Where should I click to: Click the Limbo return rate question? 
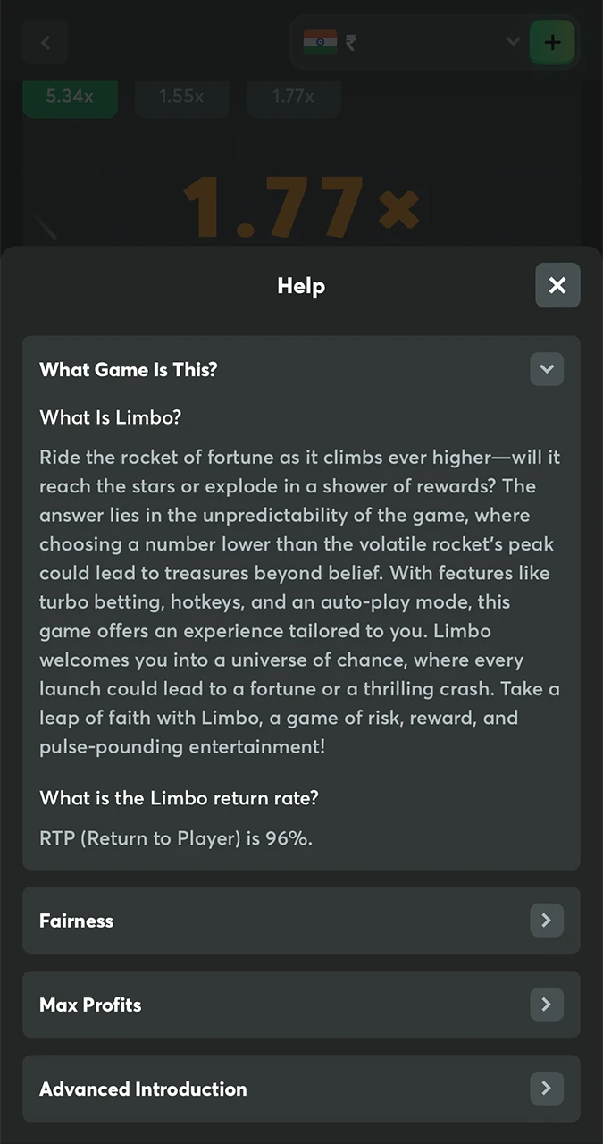coord(179,798)
